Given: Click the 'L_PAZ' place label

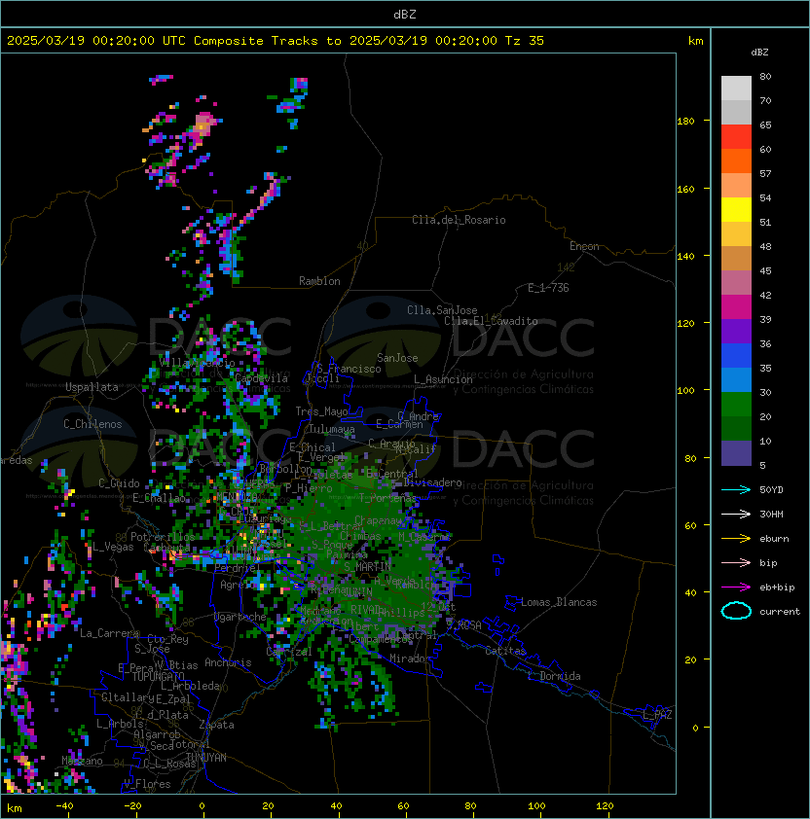Looking at the screenshot, I should pos(657,715).
